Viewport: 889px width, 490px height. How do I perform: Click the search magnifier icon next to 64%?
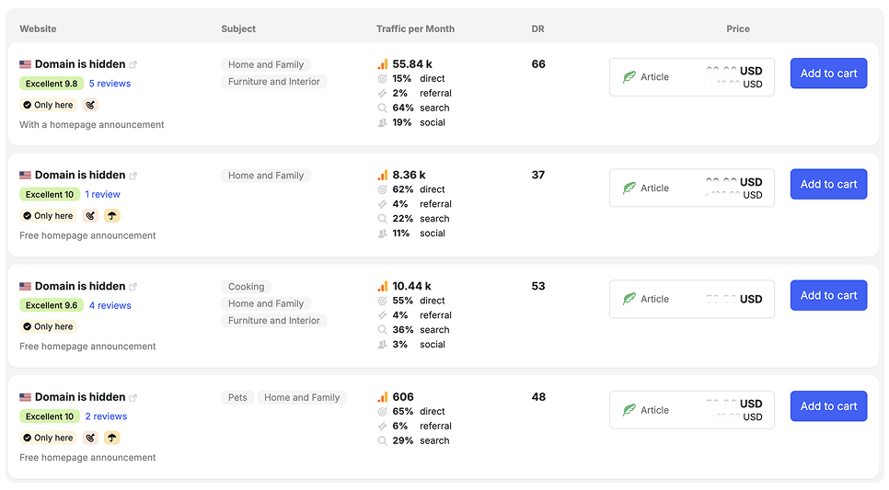click(x=383, y=108)
